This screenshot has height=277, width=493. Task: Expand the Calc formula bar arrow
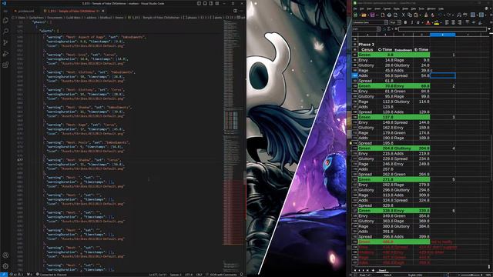[489, 29]
